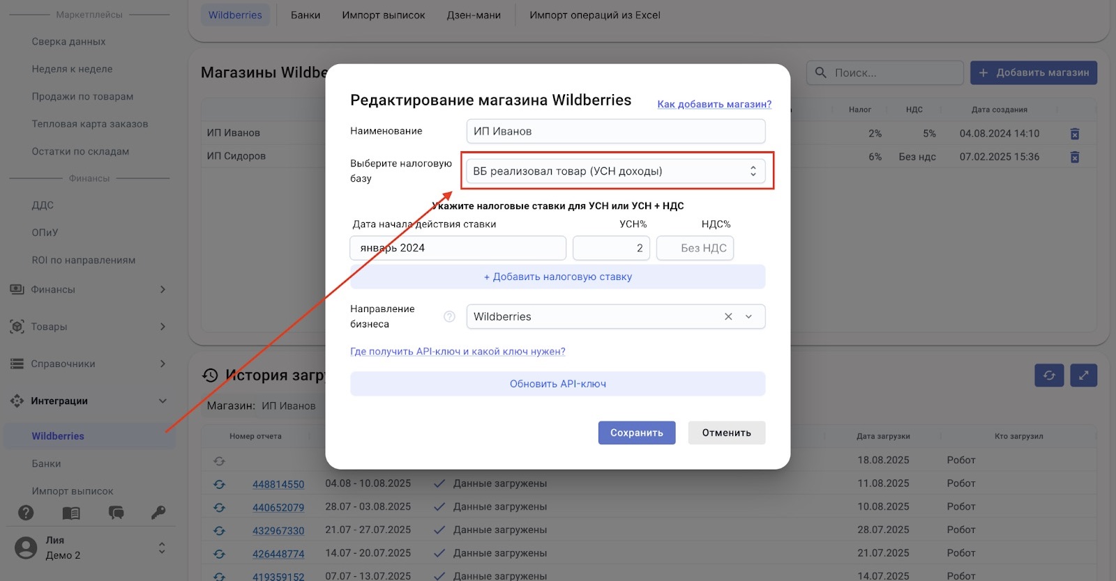This screenshot has height=581, width=1116.
Task: Open the Дзен-мани tab
Action: (x=474, y=15)
